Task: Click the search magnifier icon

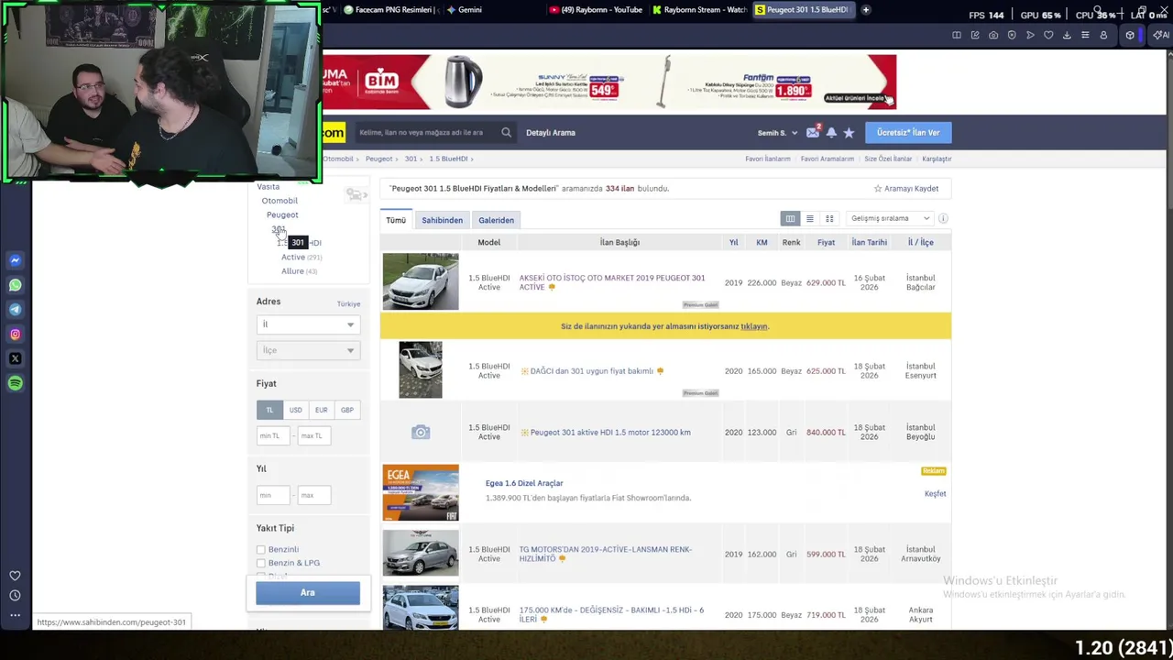Action: (506, 133)
